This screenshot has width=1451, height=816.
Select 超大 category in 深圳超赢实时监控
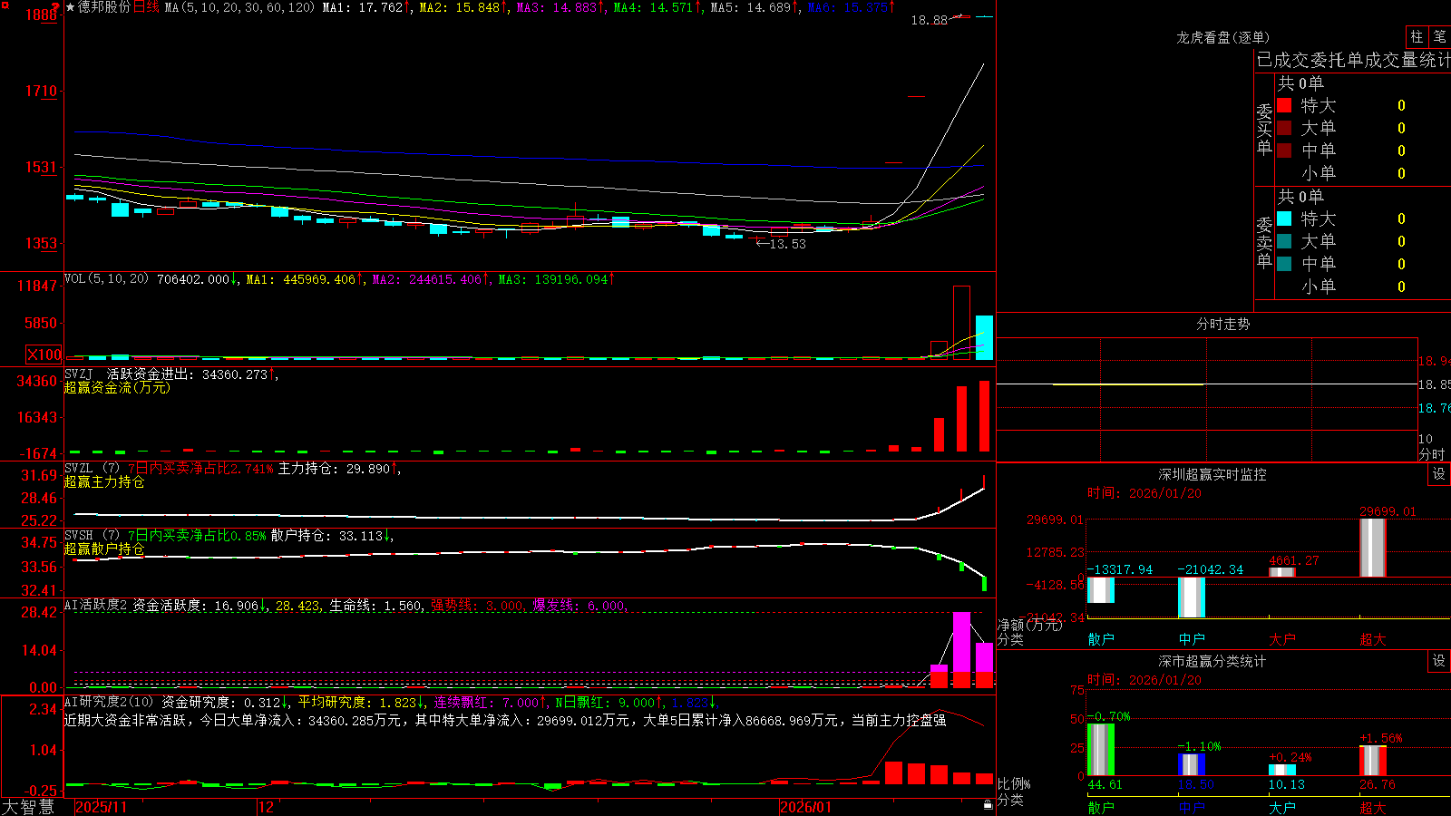(x=1373, y=639)
